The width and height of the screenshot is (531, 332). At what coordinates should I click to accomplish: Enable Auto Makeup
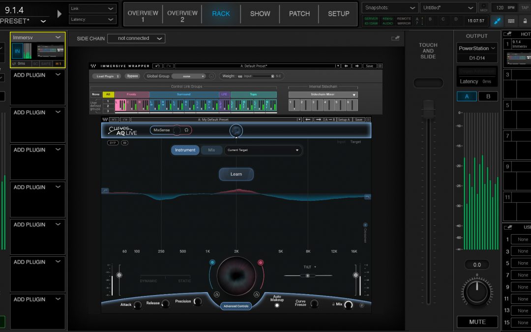pyautogui.click(x=277, y=305)
